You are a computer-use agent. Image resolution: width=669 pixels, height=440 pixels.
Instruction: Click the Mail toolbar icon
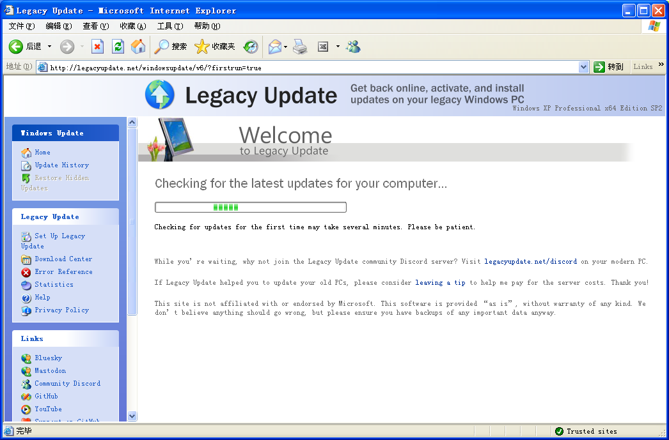click(274, 47)
